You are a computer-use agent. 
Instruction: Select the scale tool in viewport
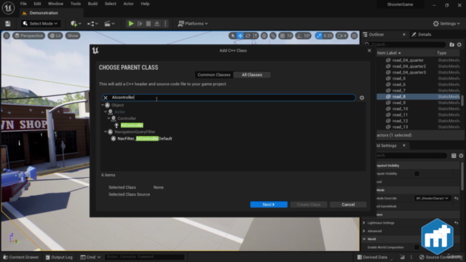click(255, 36)
